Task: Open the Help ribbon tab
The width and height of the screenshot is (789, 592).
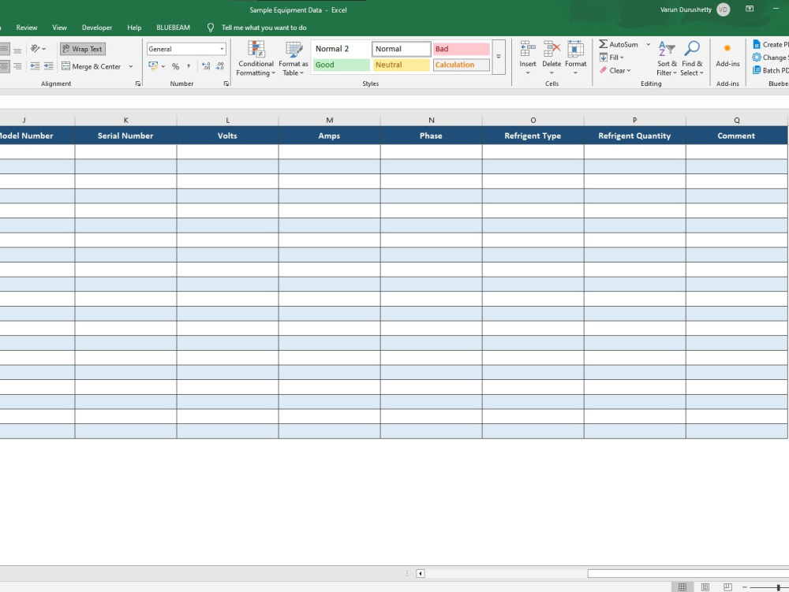Action: (x=134, y=28)
